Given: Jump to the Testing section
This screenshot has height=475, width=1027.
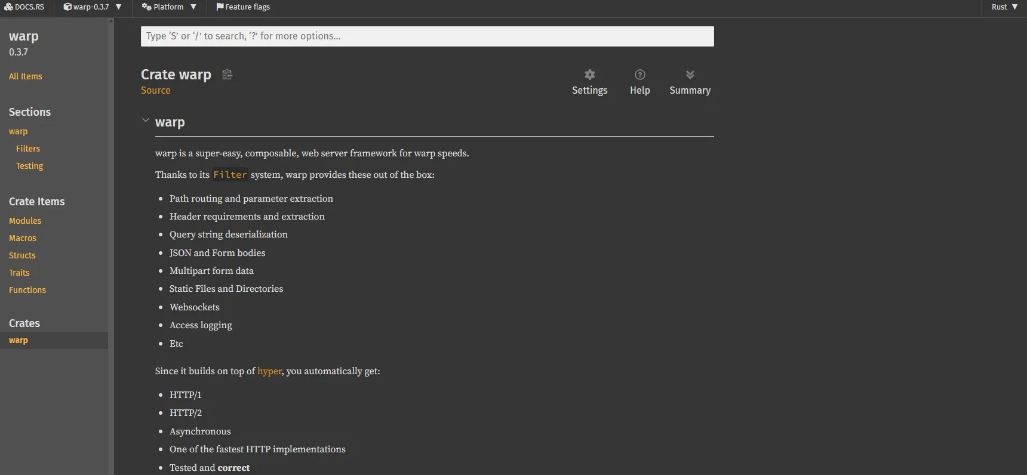Looking at the screenshot, I should click(x=30, y=166).
